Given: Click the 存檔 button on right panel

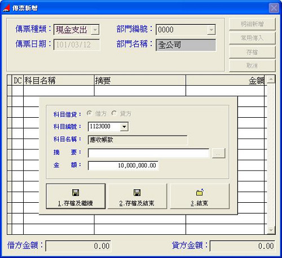Looking at the screenshot, I should click(252, 52).
